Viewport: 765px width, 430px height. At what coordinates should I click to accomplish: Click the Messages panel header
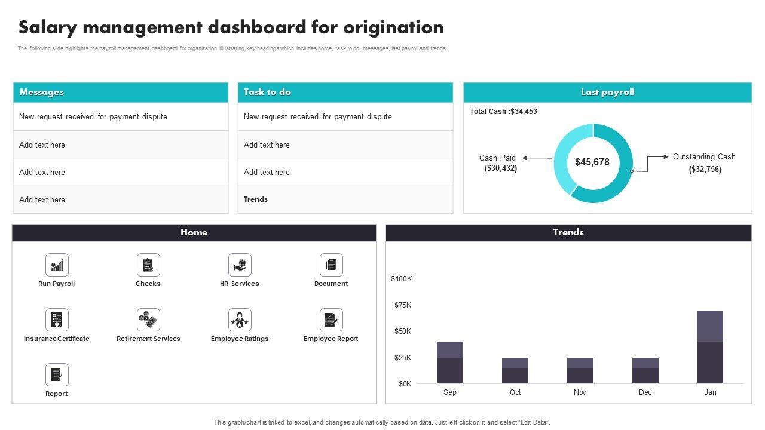pos(121,93)
